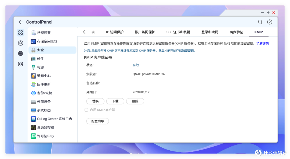Screen dimensions: 290x159
Task: Open QuLog Center 系统日志 entry
Action: (53, 119)
